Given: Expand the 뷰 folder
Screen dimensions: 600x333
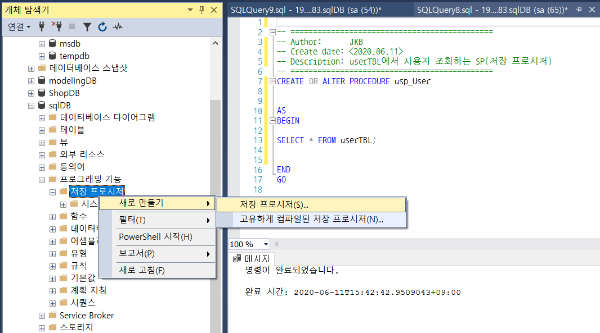Looking at the screenshot, I should (42, 143).
